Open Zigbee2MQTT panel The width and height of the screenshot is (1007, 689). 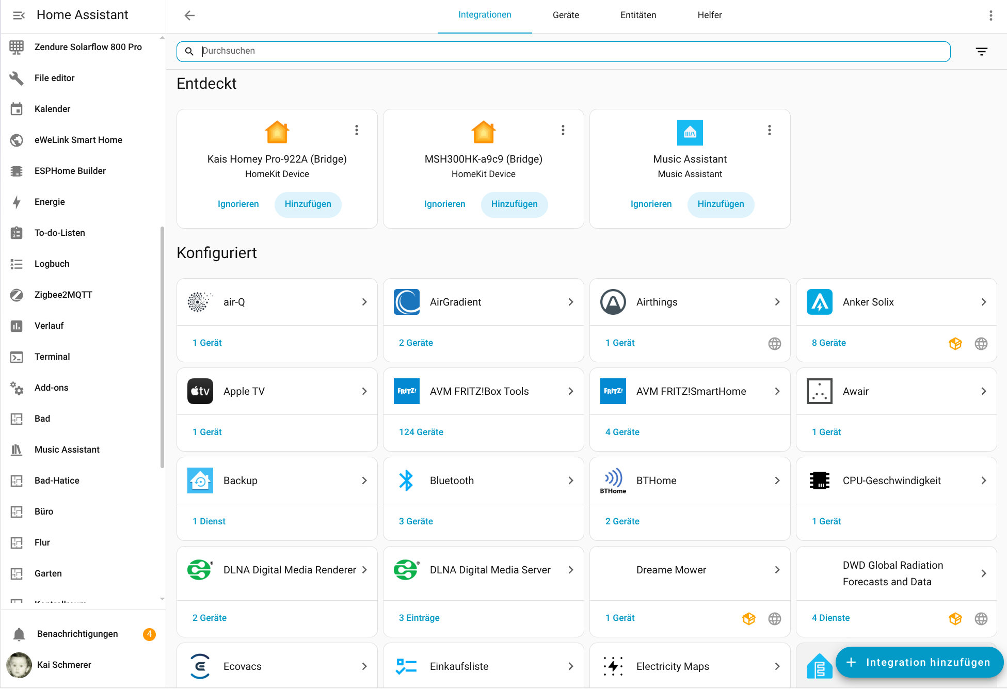[x=83, y=295]
